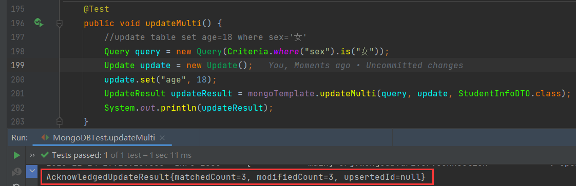
Task: Click the mongoTemplate field reference
Action: pos(281,94)
